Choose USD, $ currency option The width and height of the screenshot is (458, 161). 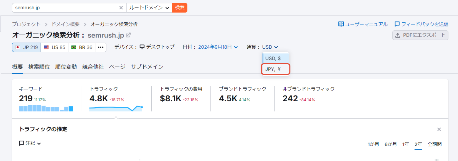tap(276, 58)
